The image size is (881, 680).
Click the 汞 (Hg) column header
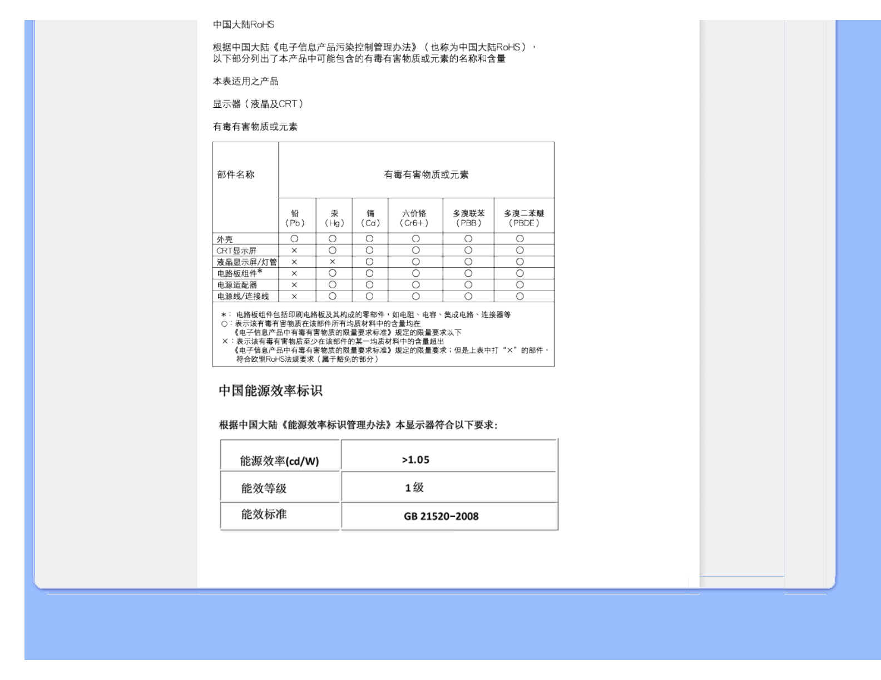coord(334,218)
